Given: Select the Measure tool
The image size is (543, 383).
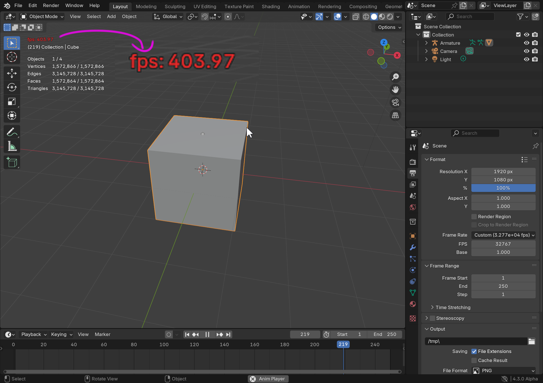Looking at the screenshot, I should [x=12, y=146].
